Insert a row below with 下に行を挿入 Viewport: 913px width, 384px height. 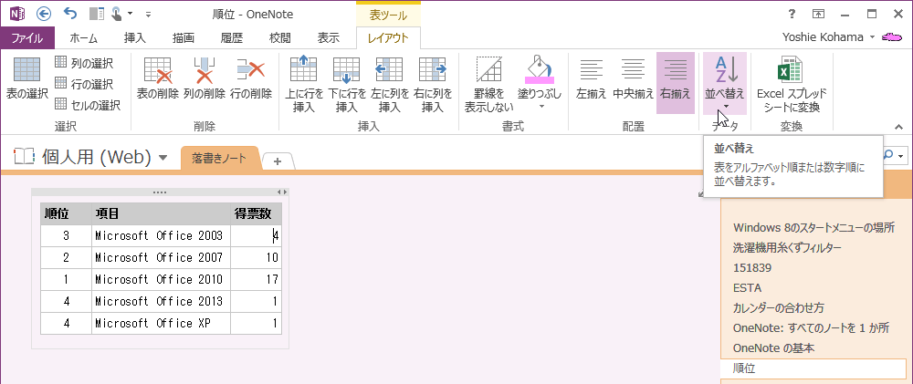pos(346,84)
